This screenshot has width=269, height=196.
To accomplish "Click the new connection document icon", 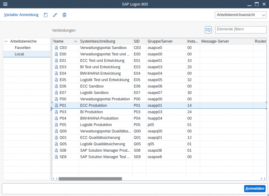I will tap(46, 15).
